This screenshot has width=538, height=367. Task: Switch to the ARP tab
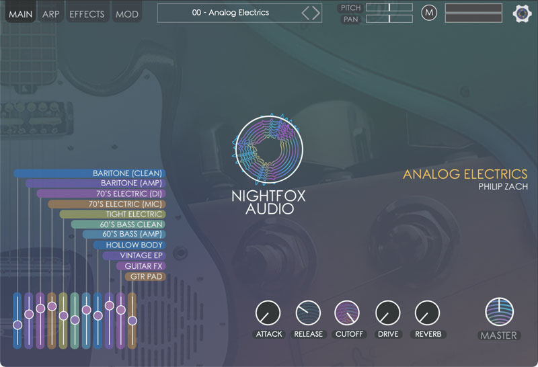coord(51,13)
